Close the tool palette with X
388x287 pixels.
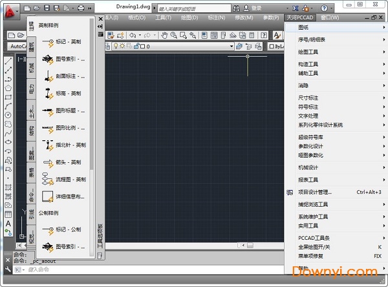click(100, 19)
